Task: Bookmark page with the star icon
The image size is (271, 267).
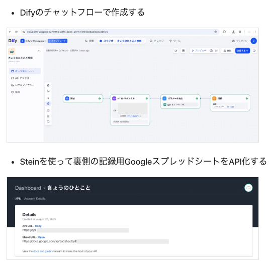Action: pos(215,32)
